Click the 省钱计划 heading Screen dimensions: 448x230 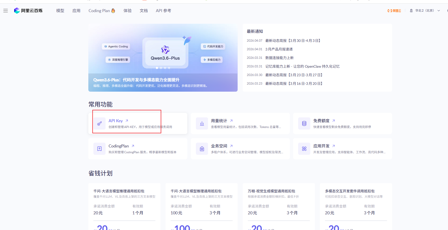[100, 173]
